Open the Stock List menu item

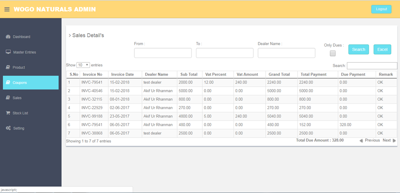click(x=20, y=113)
